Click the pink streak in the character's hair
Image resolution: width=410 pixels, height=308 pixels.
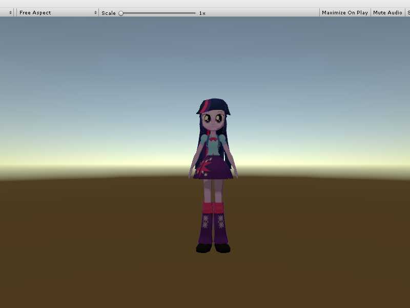pyautogui.click(x=207, y=106)
